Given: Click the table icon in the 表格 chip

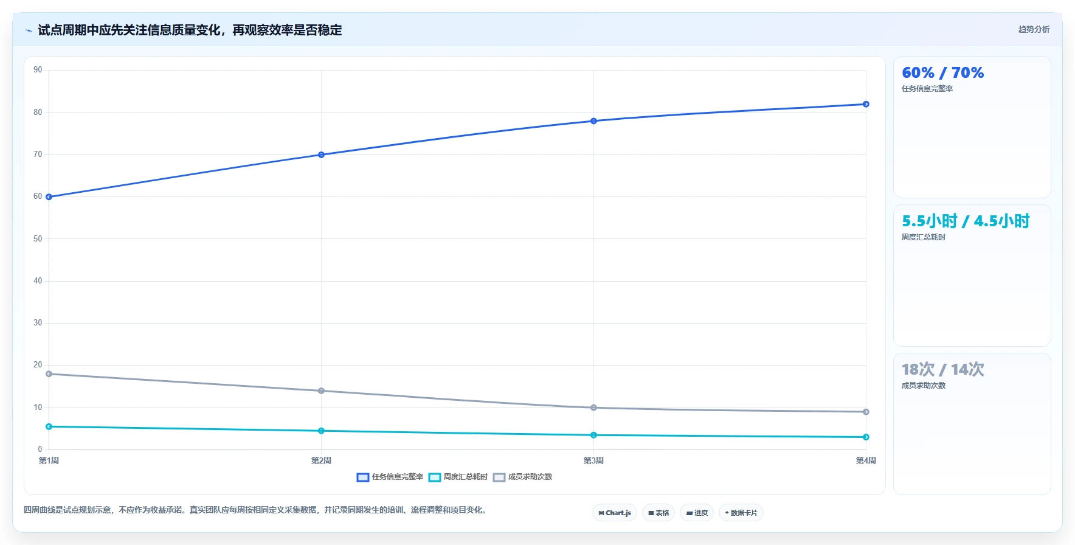Looking at the screenshot, I should tap(651, 513).
